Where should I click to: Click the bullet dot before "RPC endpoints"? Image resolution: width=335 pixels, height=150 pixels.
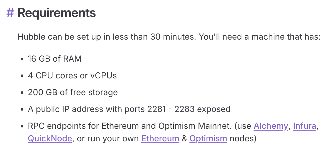(22, 126)
